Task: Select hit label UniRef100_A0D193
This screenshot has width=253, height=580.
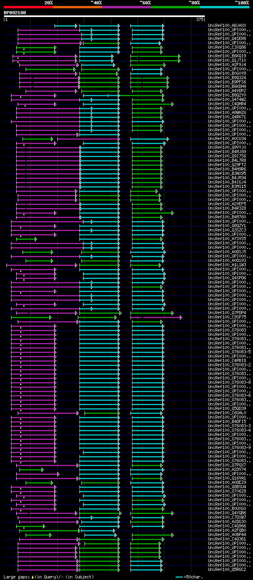Action: click(x=227, y=261)
